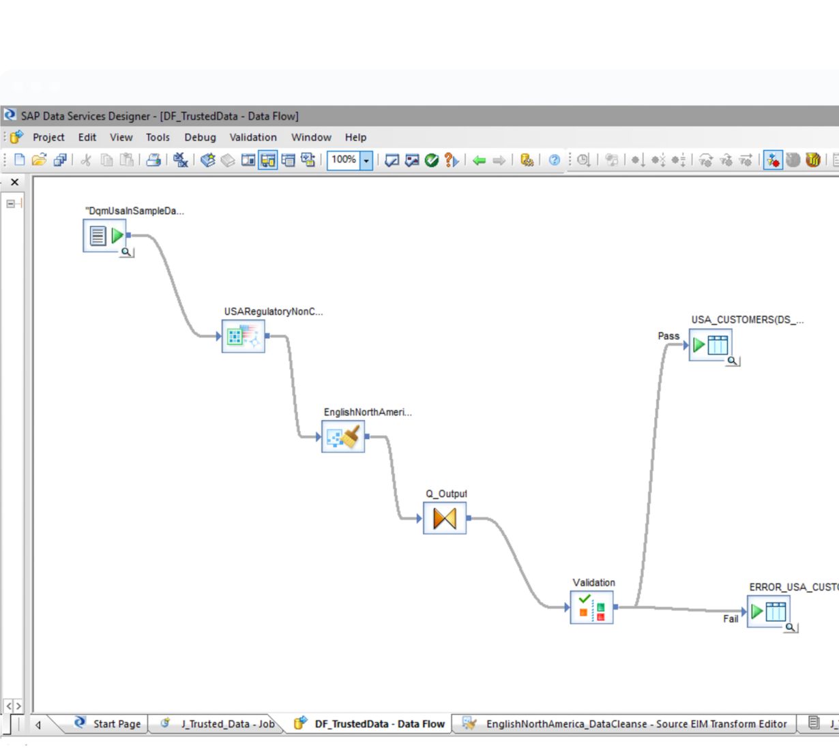Toggle the highlighted filters/breakpoints button in debug toolbar

pos(773,160)
